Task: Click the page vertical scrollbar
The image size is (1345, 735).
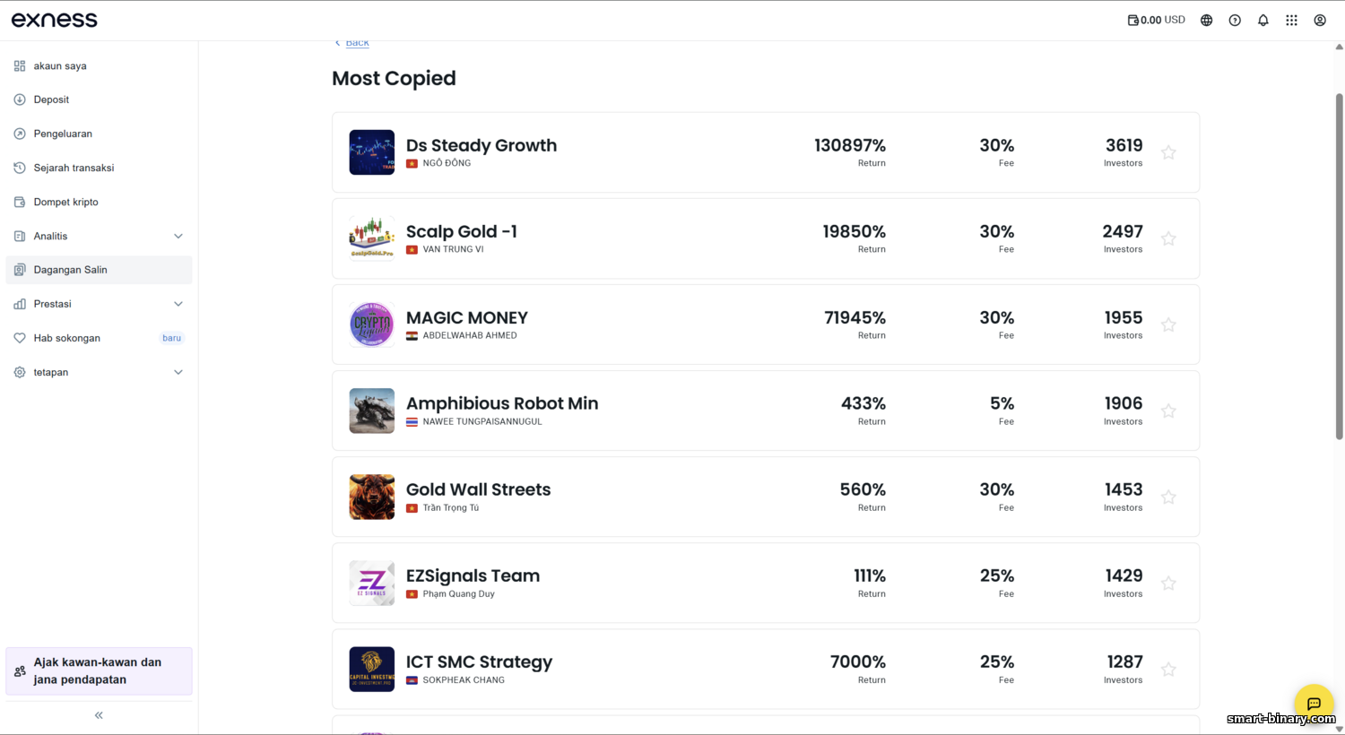Action: [1340, 266]
